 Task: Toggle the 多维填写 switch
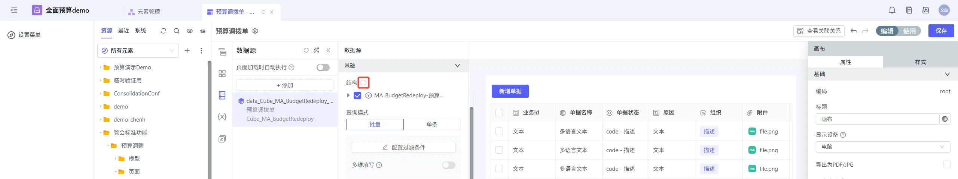(449, 165)
